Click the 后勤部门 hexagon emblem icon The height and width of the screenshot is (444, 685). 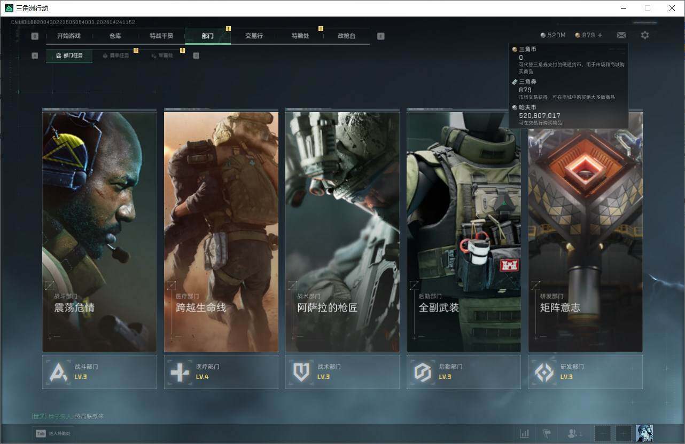point(423,372)
